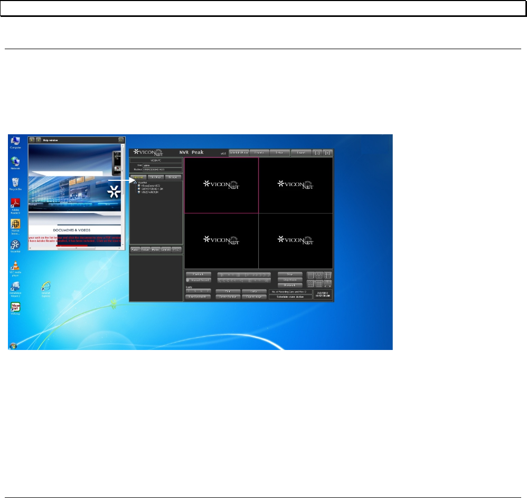The image size is (527, 498).
Task: Toggle Manual Record button
Action: [199, 280]
